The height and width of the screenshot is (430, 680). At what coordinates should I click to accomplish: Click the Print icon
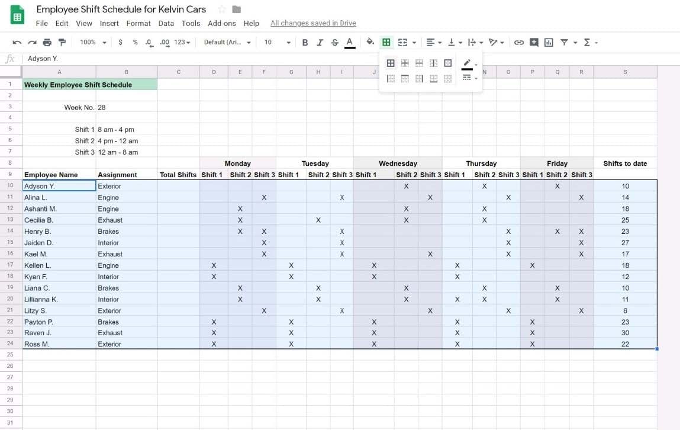coord(47,42)
